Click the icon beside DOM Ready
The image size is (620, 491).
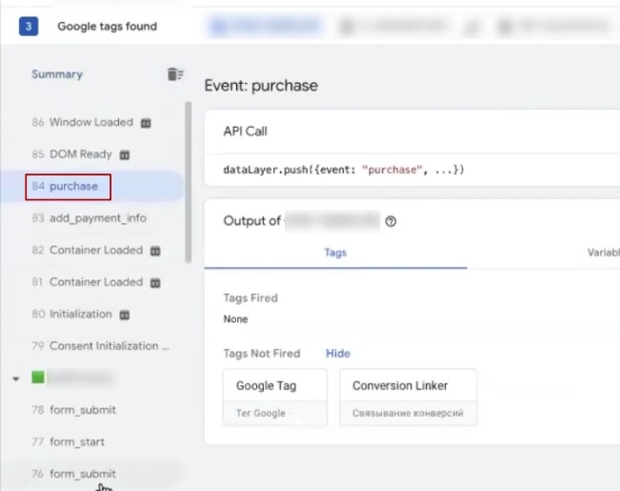[125, 154]
